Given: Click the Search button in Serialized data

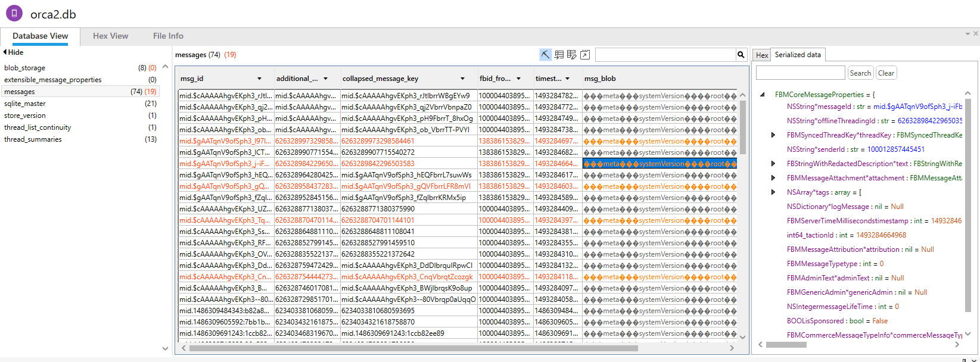Looking at the screenshot, I should (860, 73).
